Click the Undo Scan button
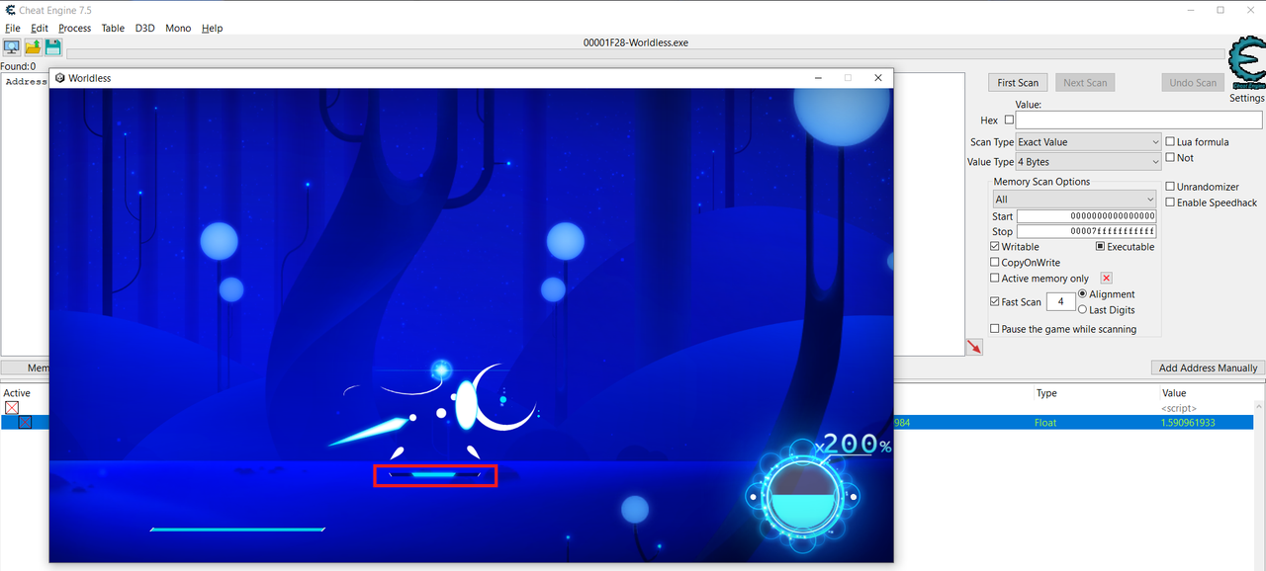This screenshot has width=1266, height=571. [1193, 83]
